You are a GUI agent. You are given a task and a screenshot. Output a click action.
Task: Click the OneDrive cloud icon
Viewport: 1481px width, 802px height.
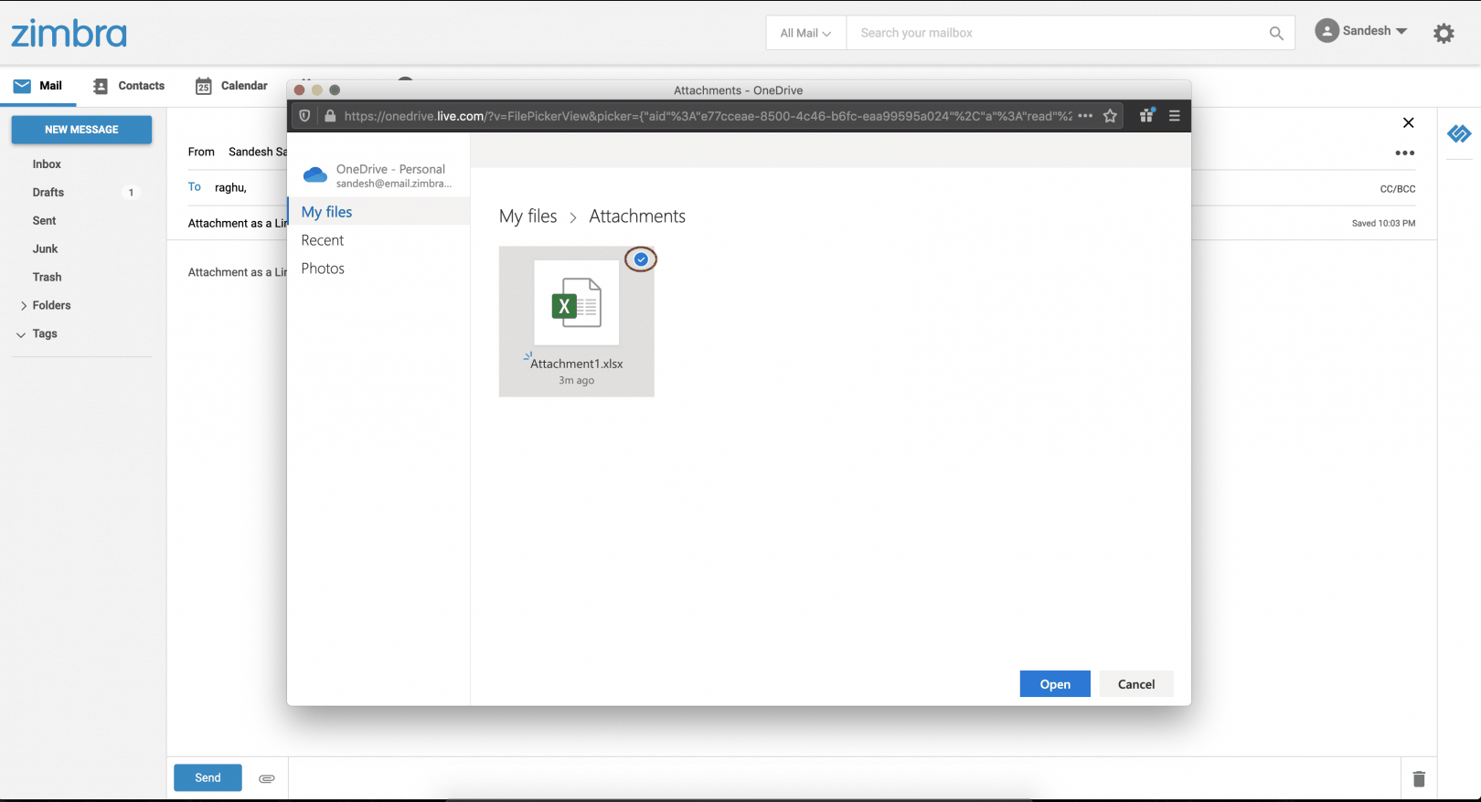click(x=315, y=174)
